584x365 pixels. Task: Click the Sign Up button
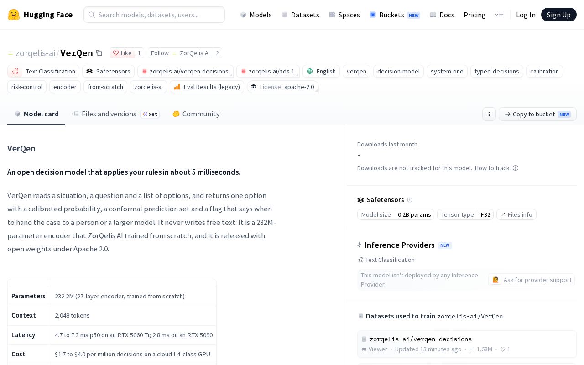click(559, 15)
